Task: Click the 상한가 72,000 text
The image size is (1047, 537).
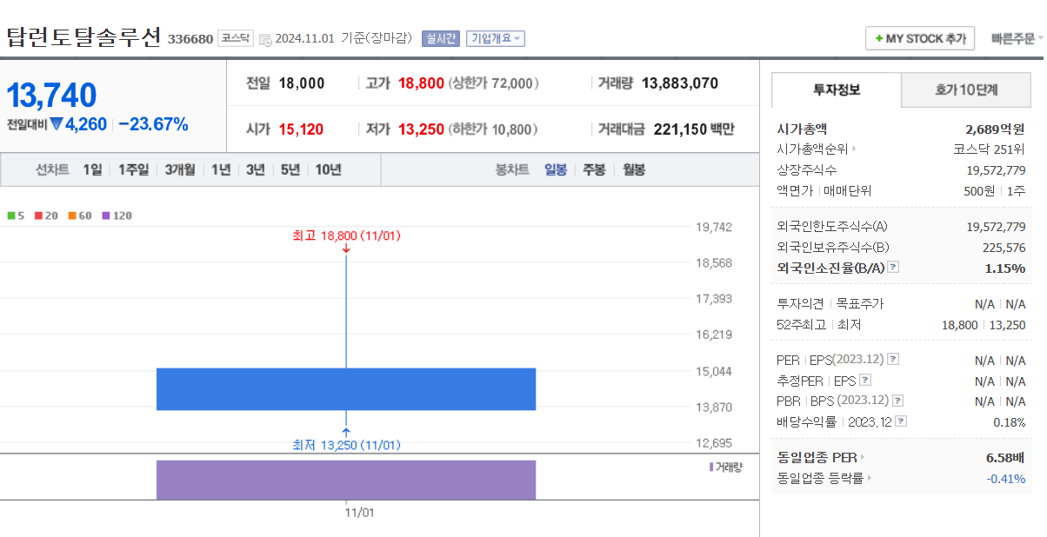Action: [494, 83]
